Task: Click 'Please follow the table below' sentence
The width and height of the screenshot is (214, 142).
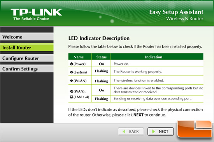Action: click(x=135, y=46)
